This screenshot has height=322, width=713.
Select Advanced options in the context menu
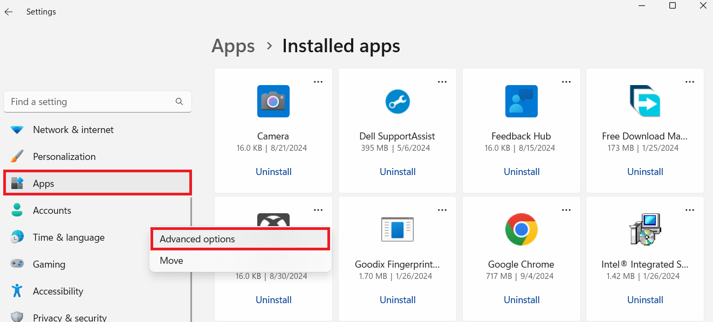(x=240, y=239)
